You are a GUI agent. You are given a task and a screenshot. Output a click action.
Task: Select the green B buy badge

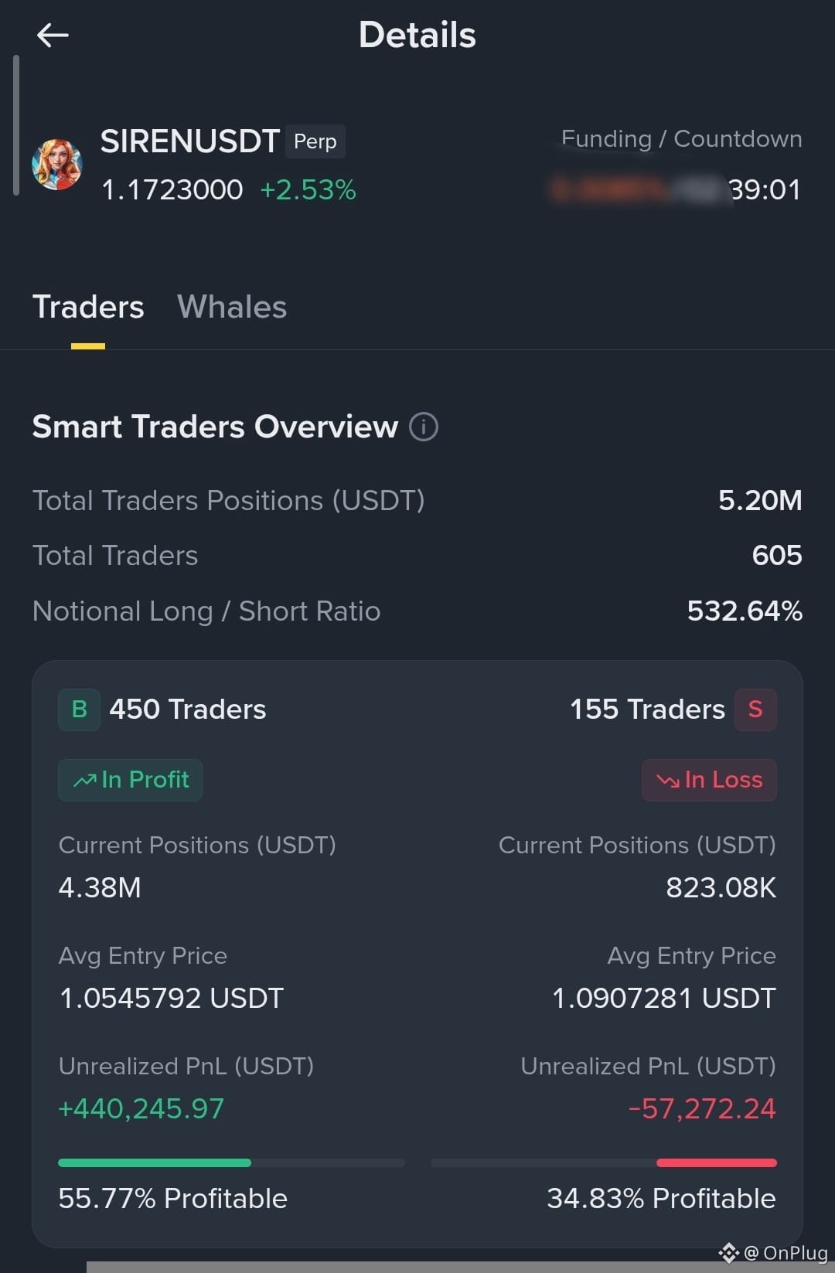click(79, 710)
